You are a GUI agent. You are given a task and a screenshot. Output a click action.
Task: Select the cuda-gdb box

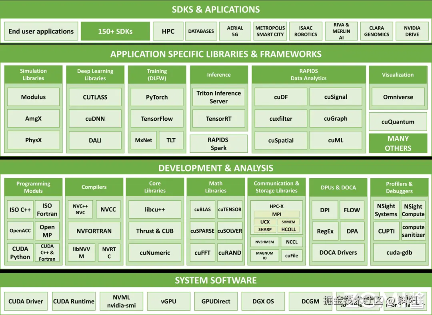[399, 253]
